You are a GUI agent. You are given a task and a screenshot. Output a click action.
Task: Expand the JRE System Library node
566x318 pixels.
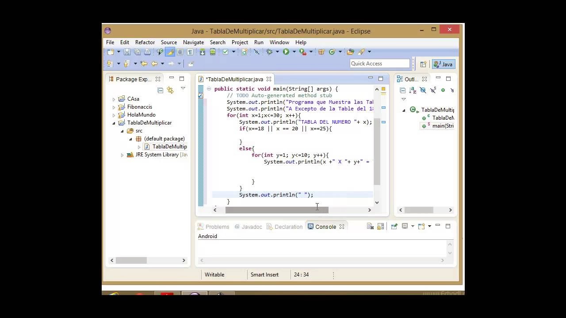pos(122,155)
